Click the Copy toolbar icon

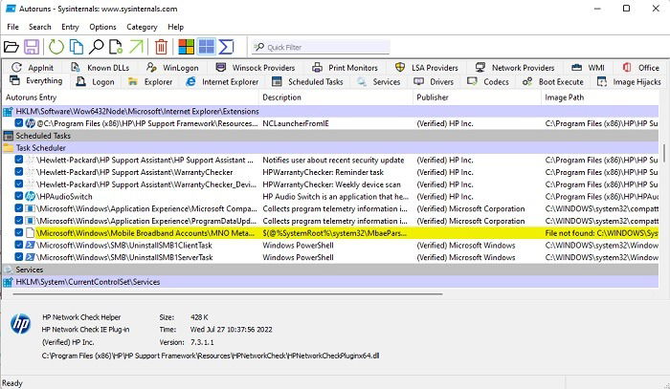77,47
